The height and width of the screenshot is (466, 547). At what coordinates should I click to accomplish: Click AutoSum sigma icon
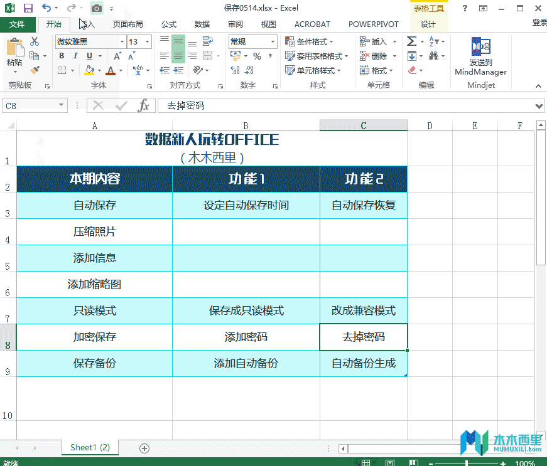click(411, 41)
